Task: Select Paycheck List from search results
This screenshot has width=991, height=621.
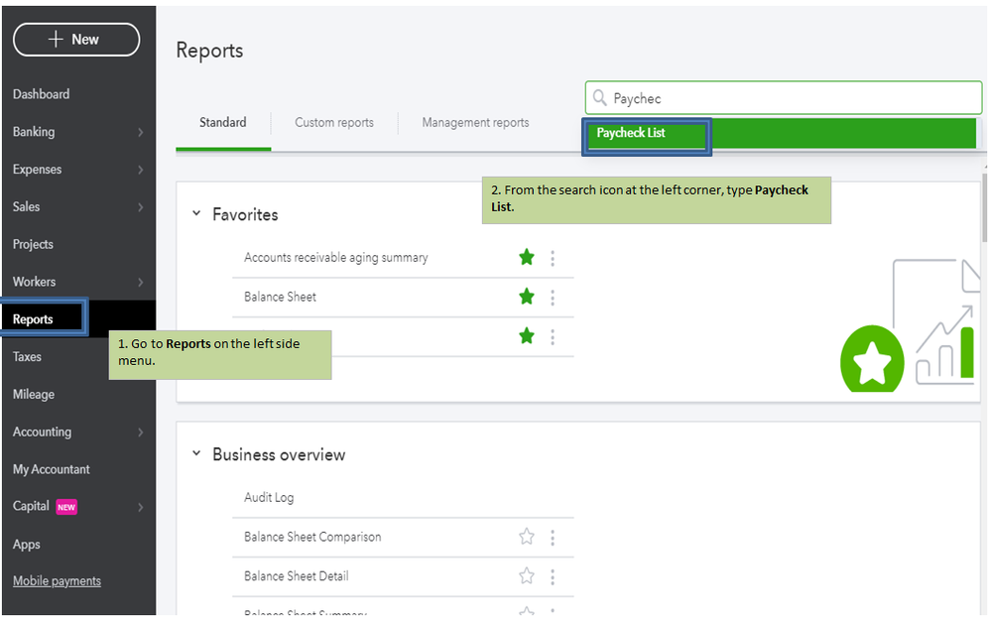Action: [x=631, y=133]
